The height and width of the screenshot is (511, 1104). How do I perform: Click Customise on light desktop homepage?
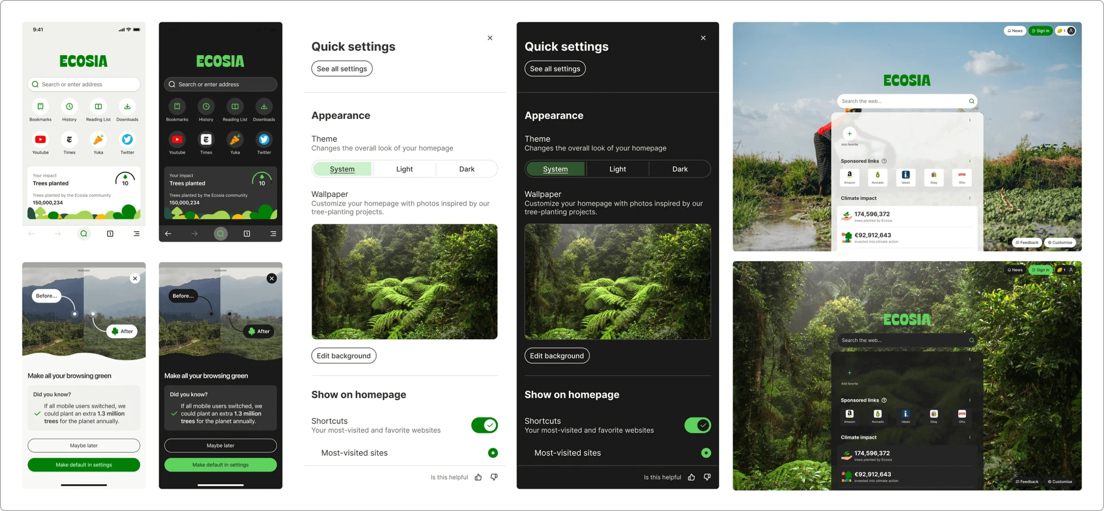[x=1060, y=243]
